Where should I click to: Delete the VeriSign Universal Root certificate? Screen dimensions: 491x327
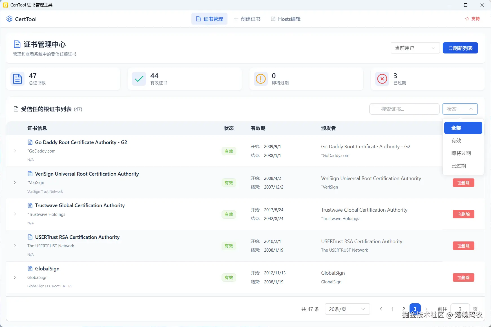point(463,183)
